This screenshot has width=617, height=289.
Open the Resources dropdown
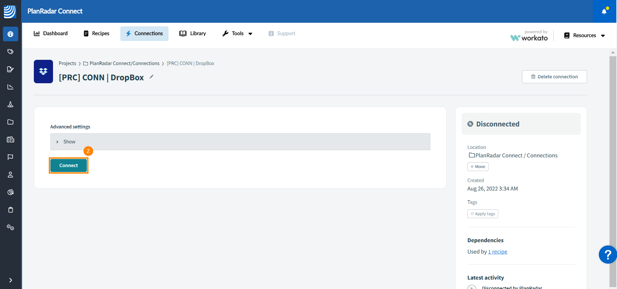[x=584, y=35]
